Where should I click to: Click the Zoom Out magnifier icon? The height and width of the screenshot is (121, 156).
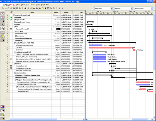(x=54, y=8)
